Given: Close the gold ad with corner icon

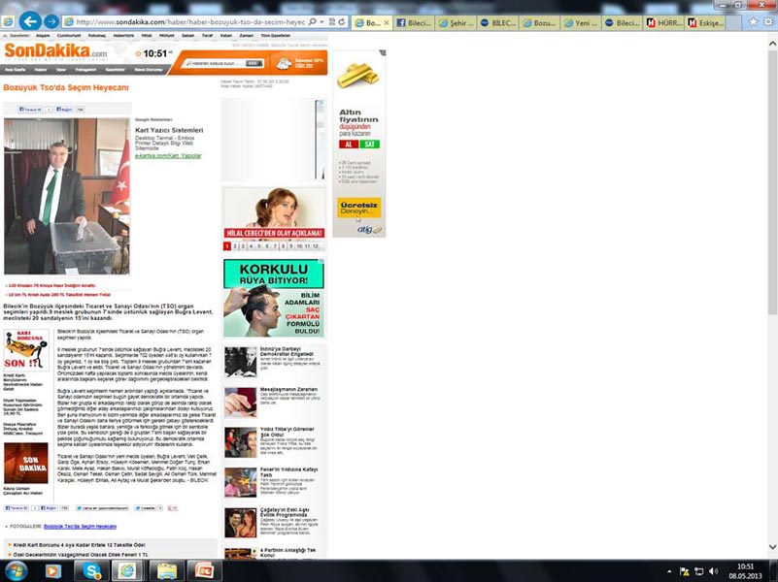Looking at the screenshot, I should coord(383,52).
